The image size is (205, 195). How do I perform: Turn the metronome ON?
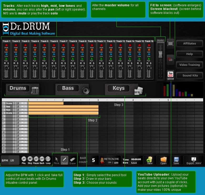(110, 162)
